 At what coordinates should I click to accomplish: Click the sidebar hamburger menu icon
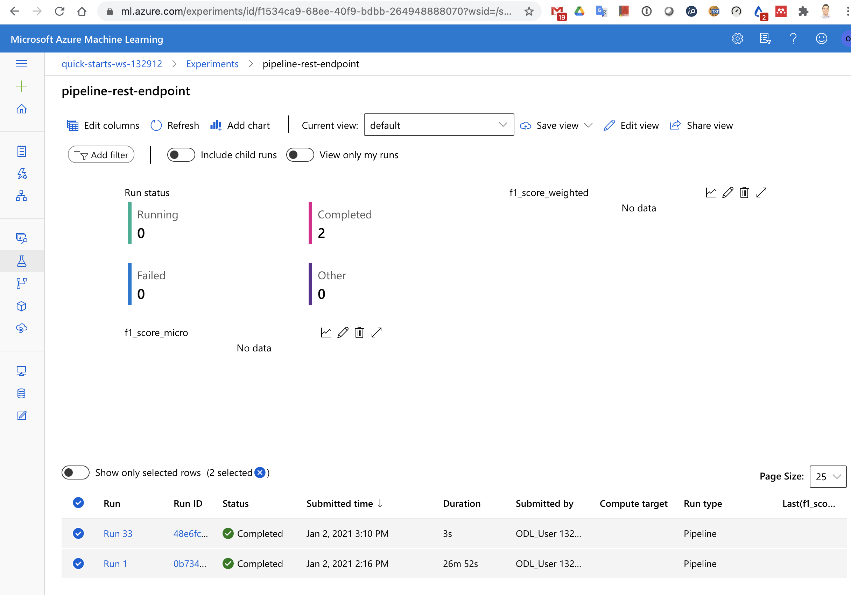tap(21, 63)
